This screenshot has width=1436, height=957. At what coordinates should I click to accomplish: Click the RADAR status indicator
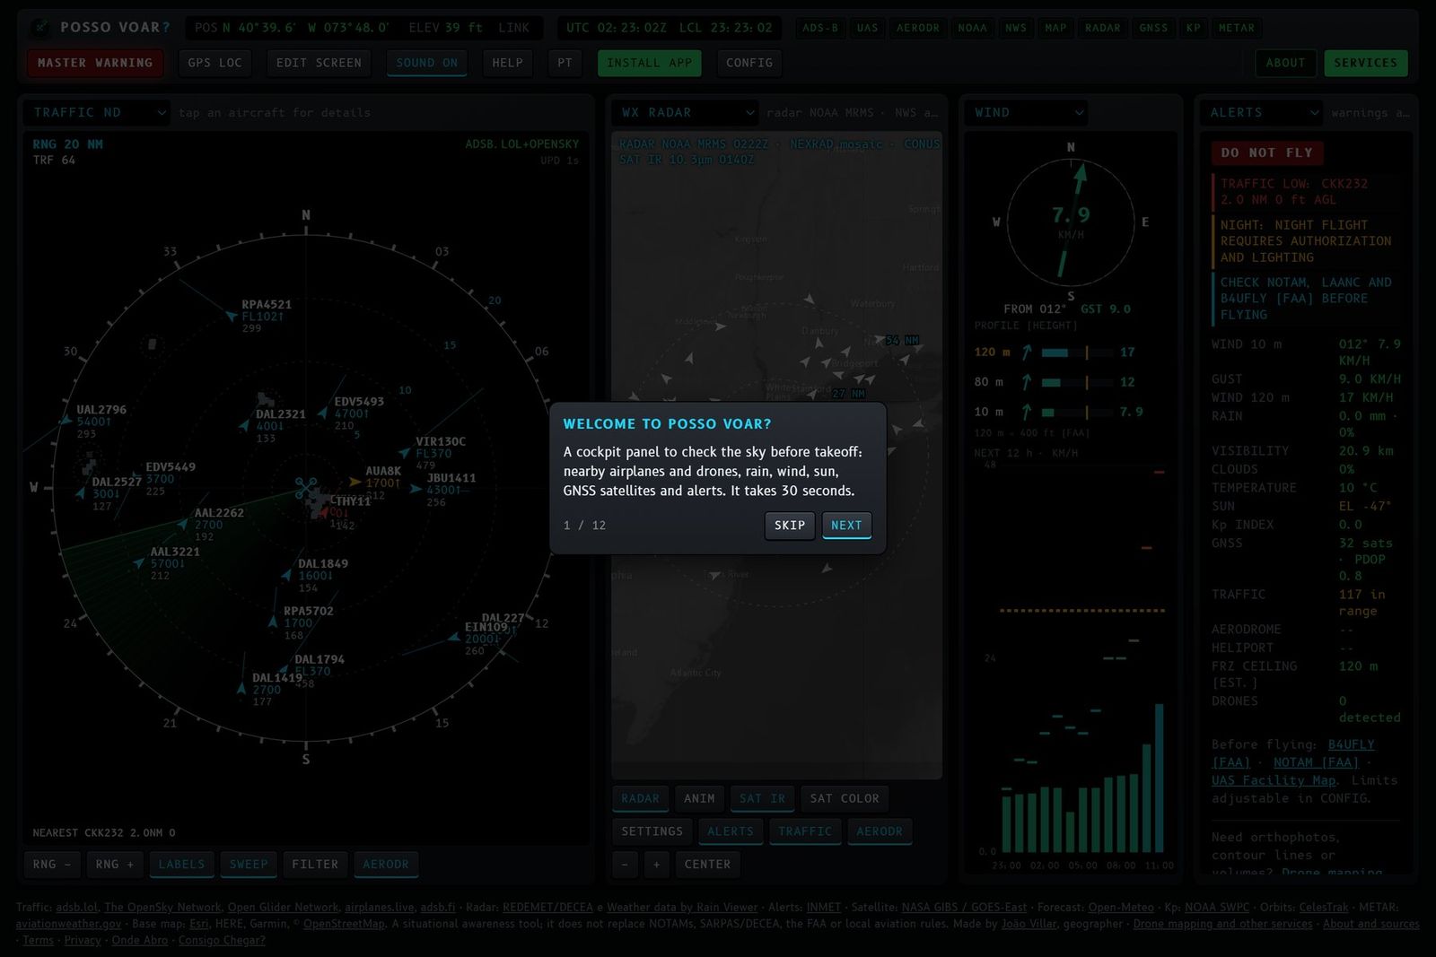pos(1102,28)
